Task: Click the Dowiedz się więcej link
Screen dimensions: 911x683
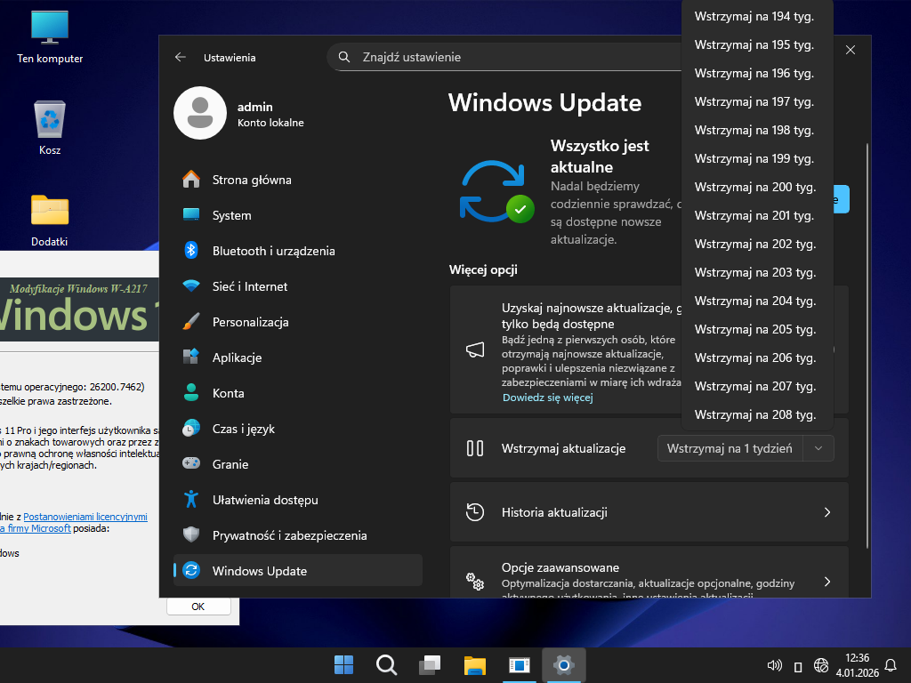Action: tap(547, 398)
